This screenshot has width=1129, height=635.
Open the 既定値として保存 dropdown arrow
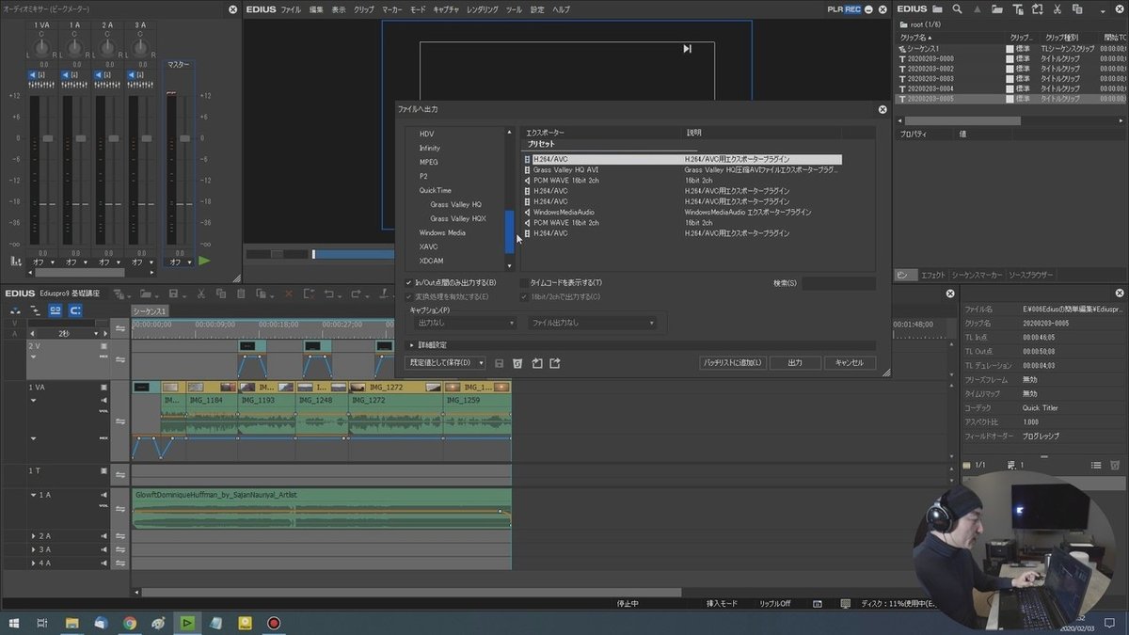[x=481, y=363]
